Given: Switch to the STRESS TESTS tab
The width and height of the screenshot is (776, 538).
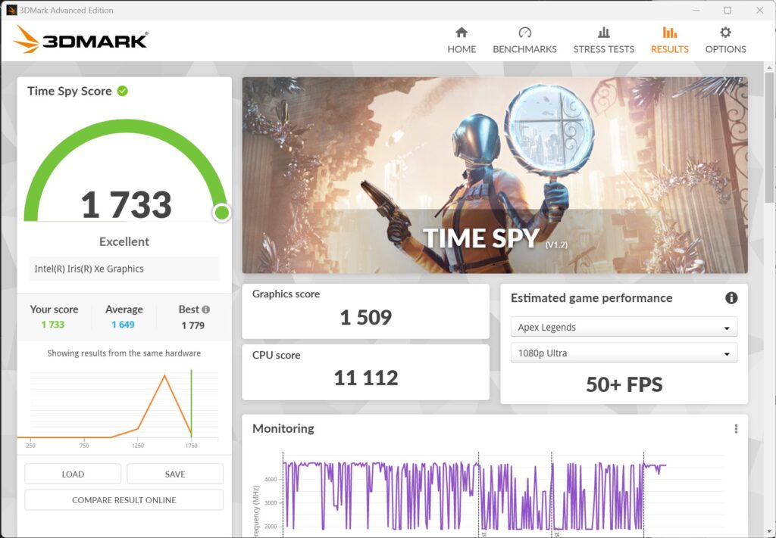Looking at the screenshot, I should click(x=603, y=41).
